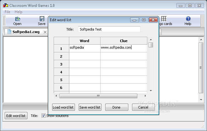Switch to the Softpedia1.cwg tab

pos(26,32)
